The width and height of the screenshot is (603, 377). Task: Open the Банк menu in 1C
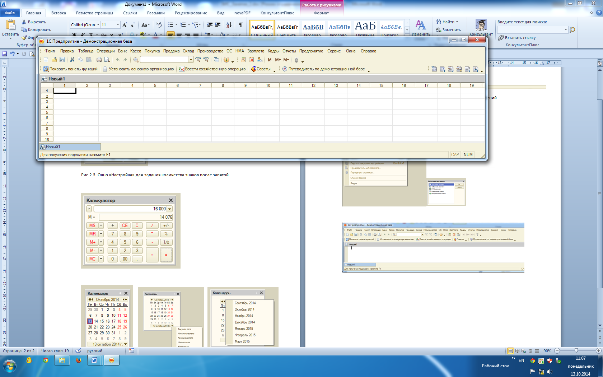[122, 51]
